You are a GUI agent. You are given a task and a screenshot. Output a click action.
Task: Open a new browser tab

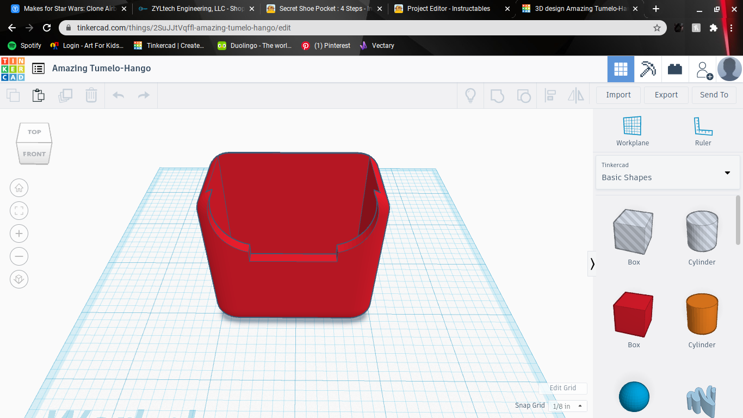click(x=656, y=9)
